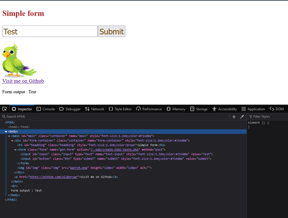Click the Submit button on page
Viewport: 288px width, 218px height.
112,31
